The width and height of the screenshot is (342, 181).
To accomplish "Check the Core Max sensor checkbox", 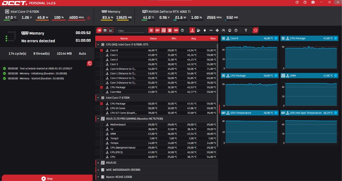I will tap(102, 92).
